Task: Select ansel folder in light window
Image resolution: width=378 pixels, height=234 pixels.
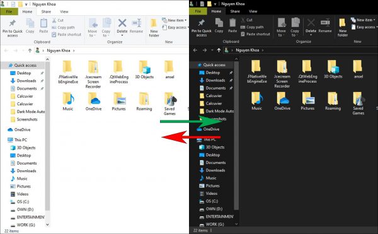Action: point(169,69)
